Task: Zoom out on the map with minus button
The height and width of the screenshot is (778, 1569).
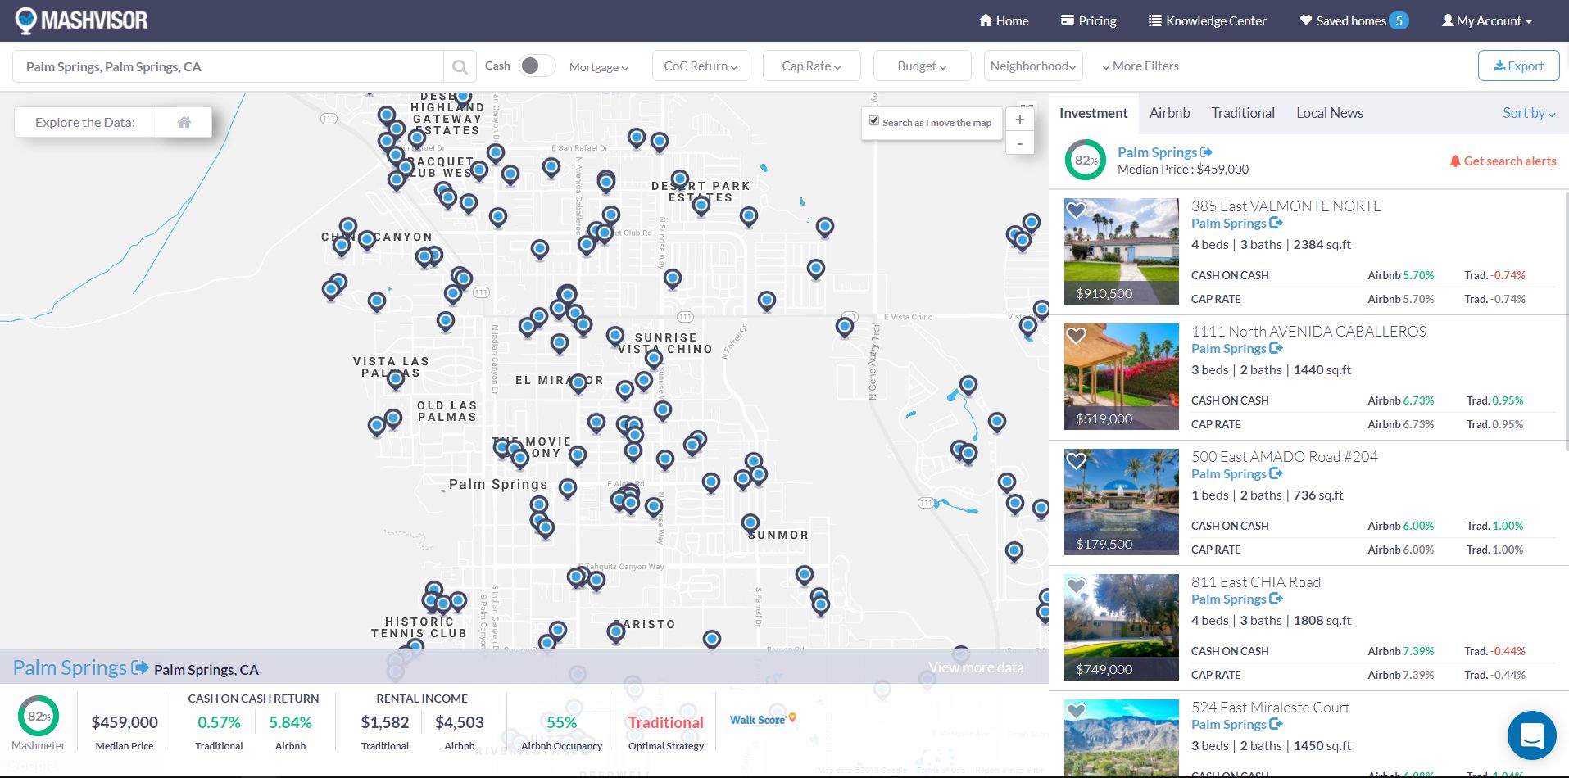Action: pyautogui.click(x=1019, y=144)
